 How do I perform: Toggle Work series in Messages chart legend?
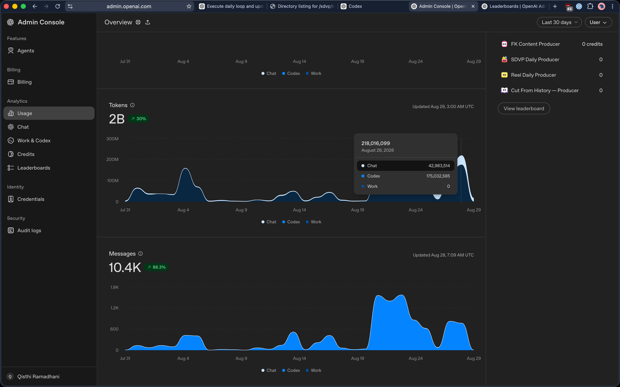[x=313, y=370]
